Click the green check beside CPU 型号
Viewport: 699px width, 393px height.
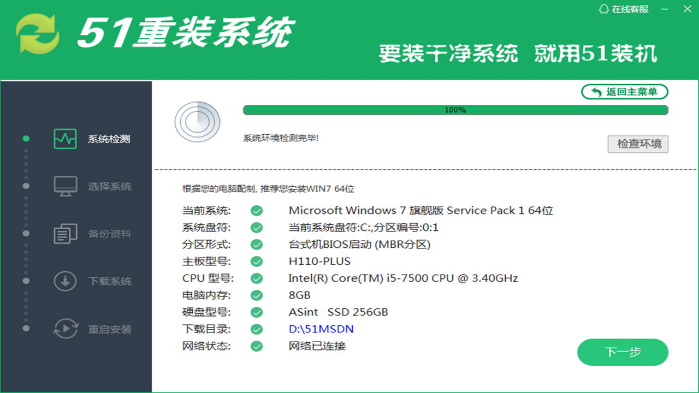(x=256, y=278)
